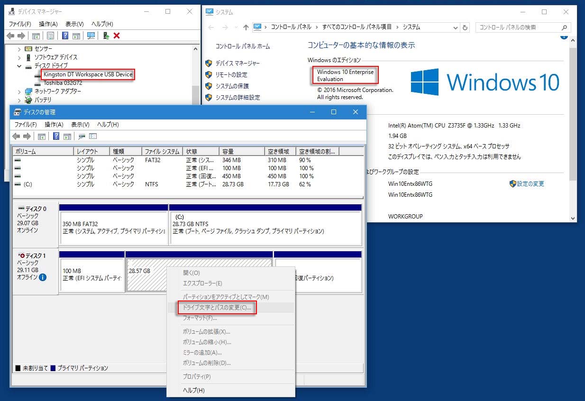This screenshot has width=585, height=401.
Task: Click blue help icon in Disk Management toolbar
Action: pos(56,137)
